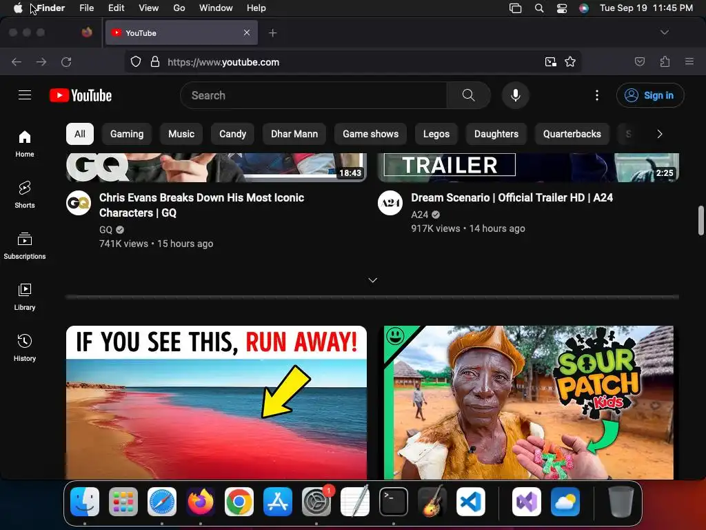Show next category chips arrow
The width and height of the screenshot is (706, 530).
(660, 134)
